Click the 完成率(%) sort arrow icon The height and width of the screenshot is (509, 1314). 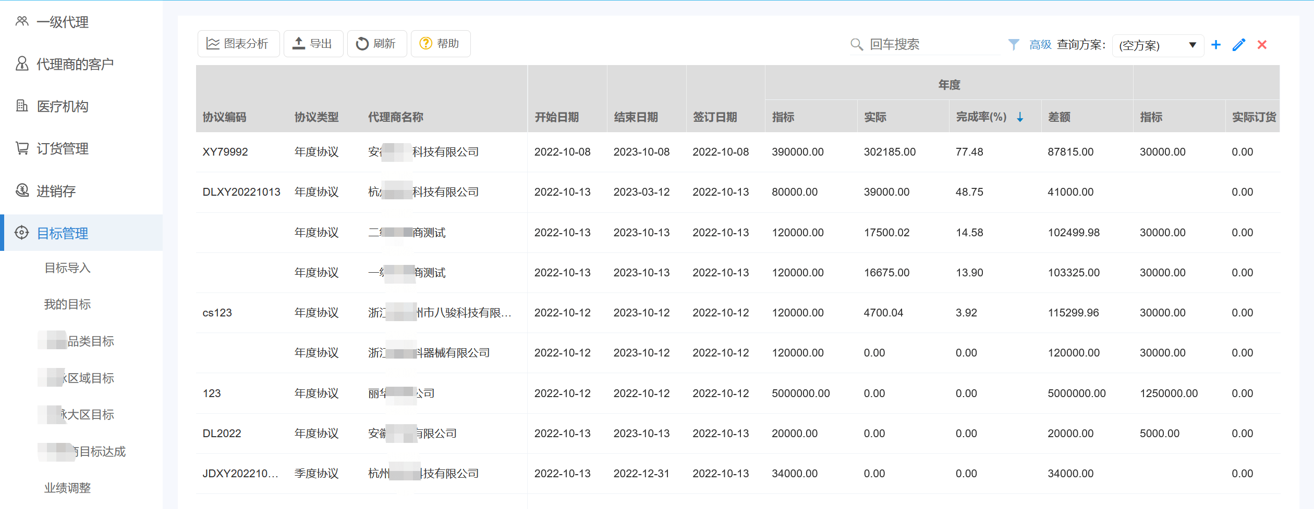pyautogui.click(x=1020, y=118)
